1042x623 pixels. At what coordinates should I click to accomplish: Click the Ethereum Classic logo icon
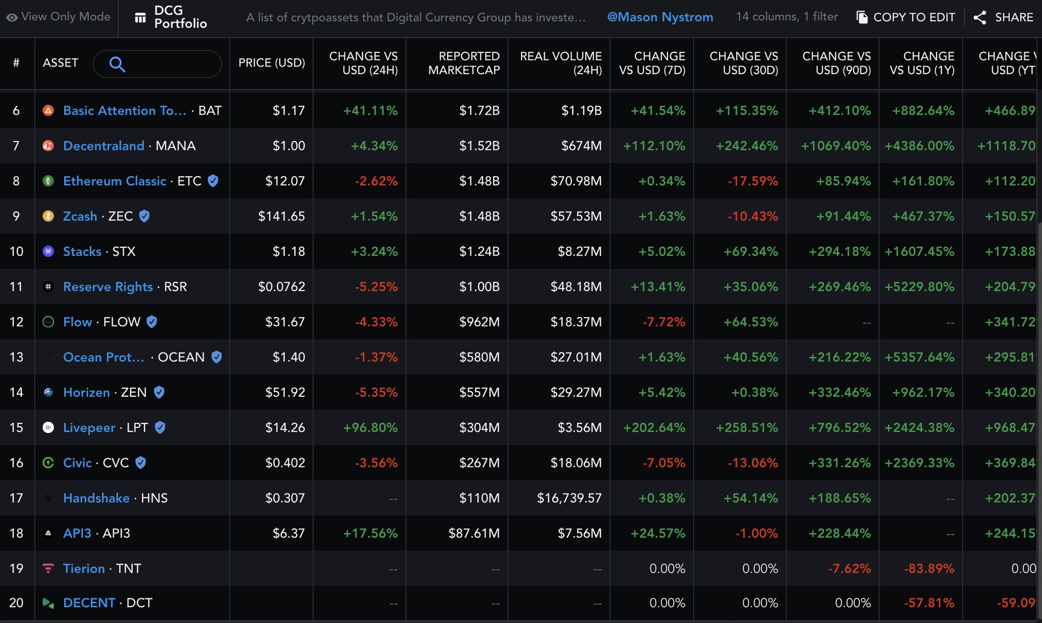click(48, 181)
